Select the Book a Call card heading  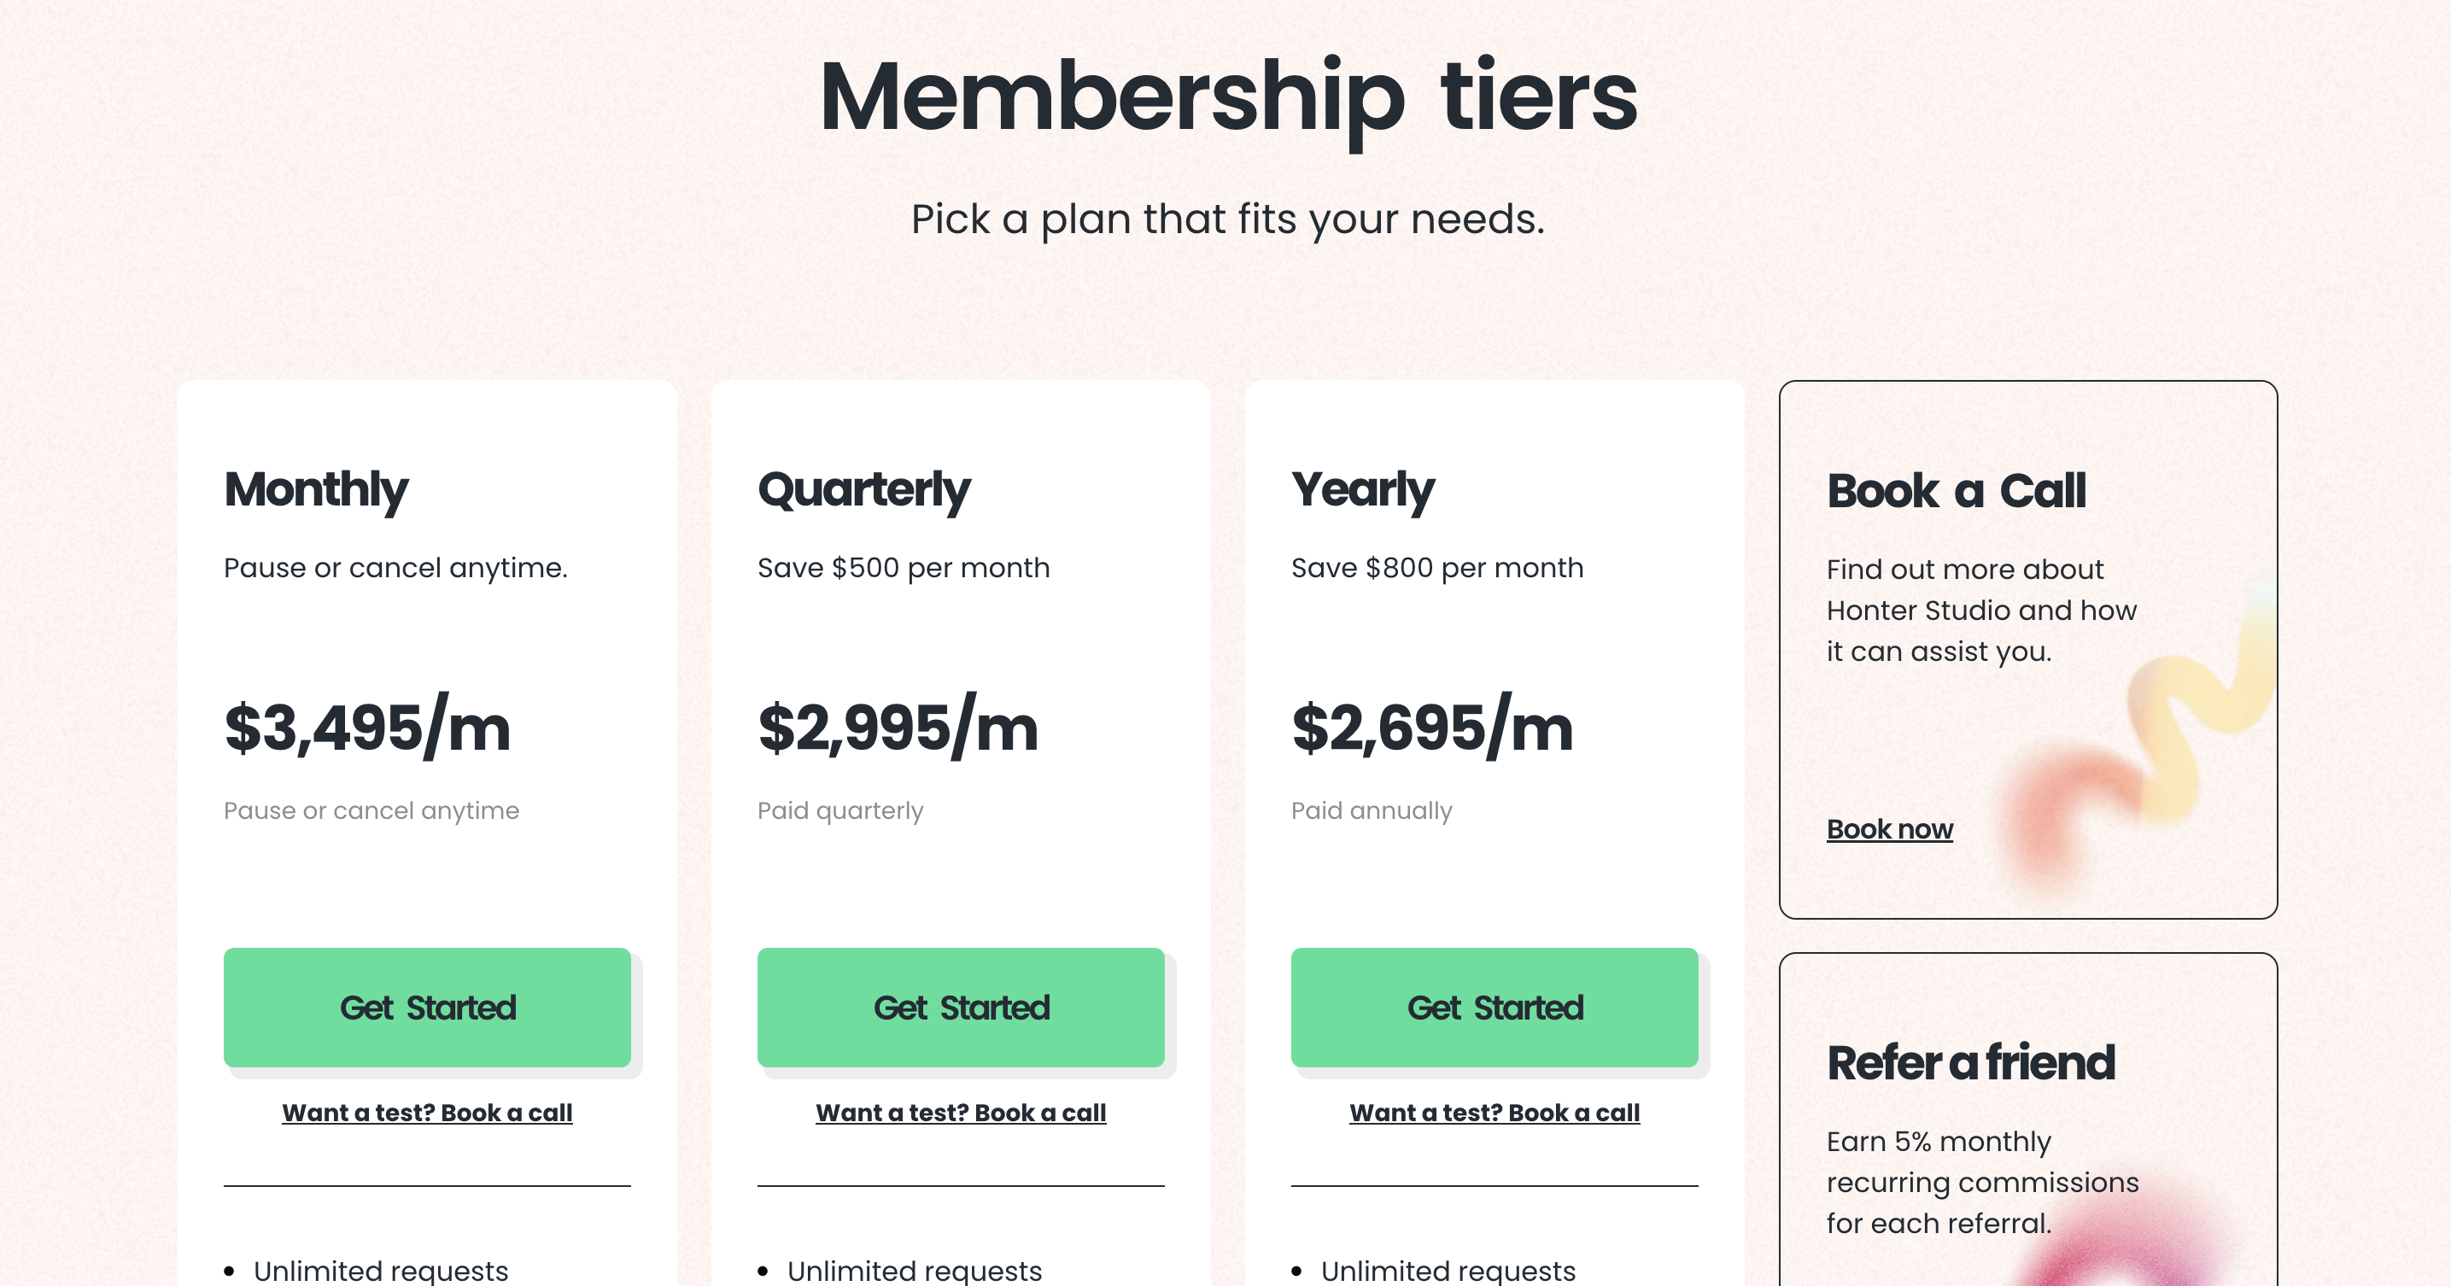coord(1957,491)
